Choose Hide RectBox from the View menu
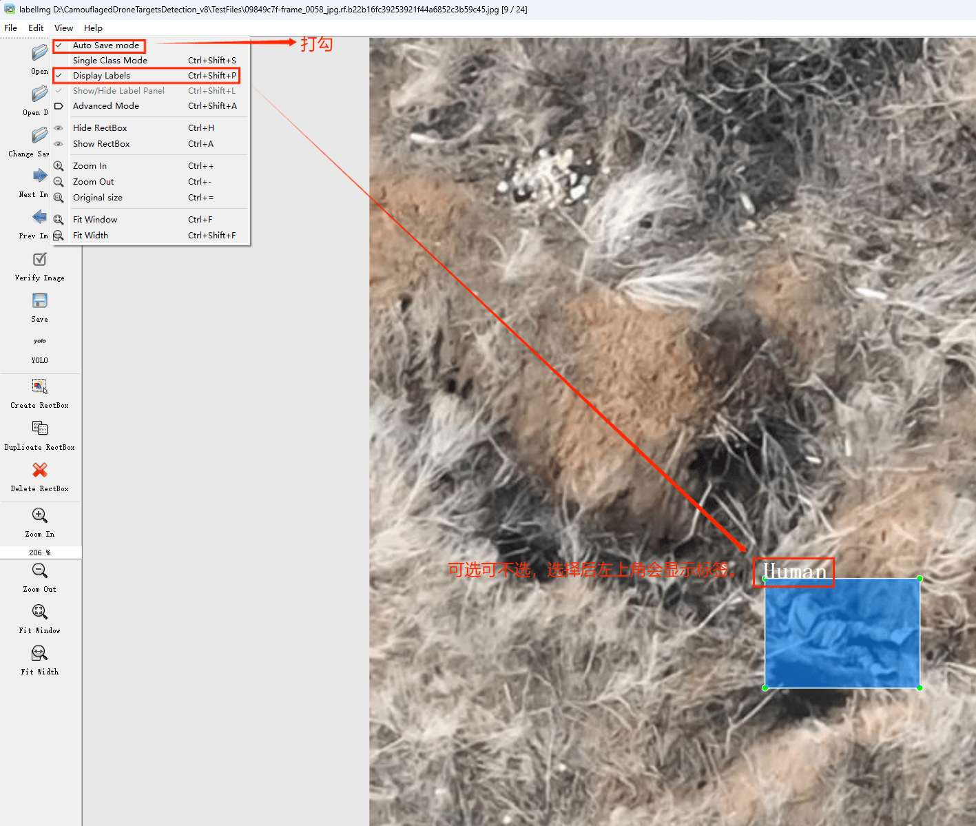This screenshot has height=826, width=976. point(100,128)
